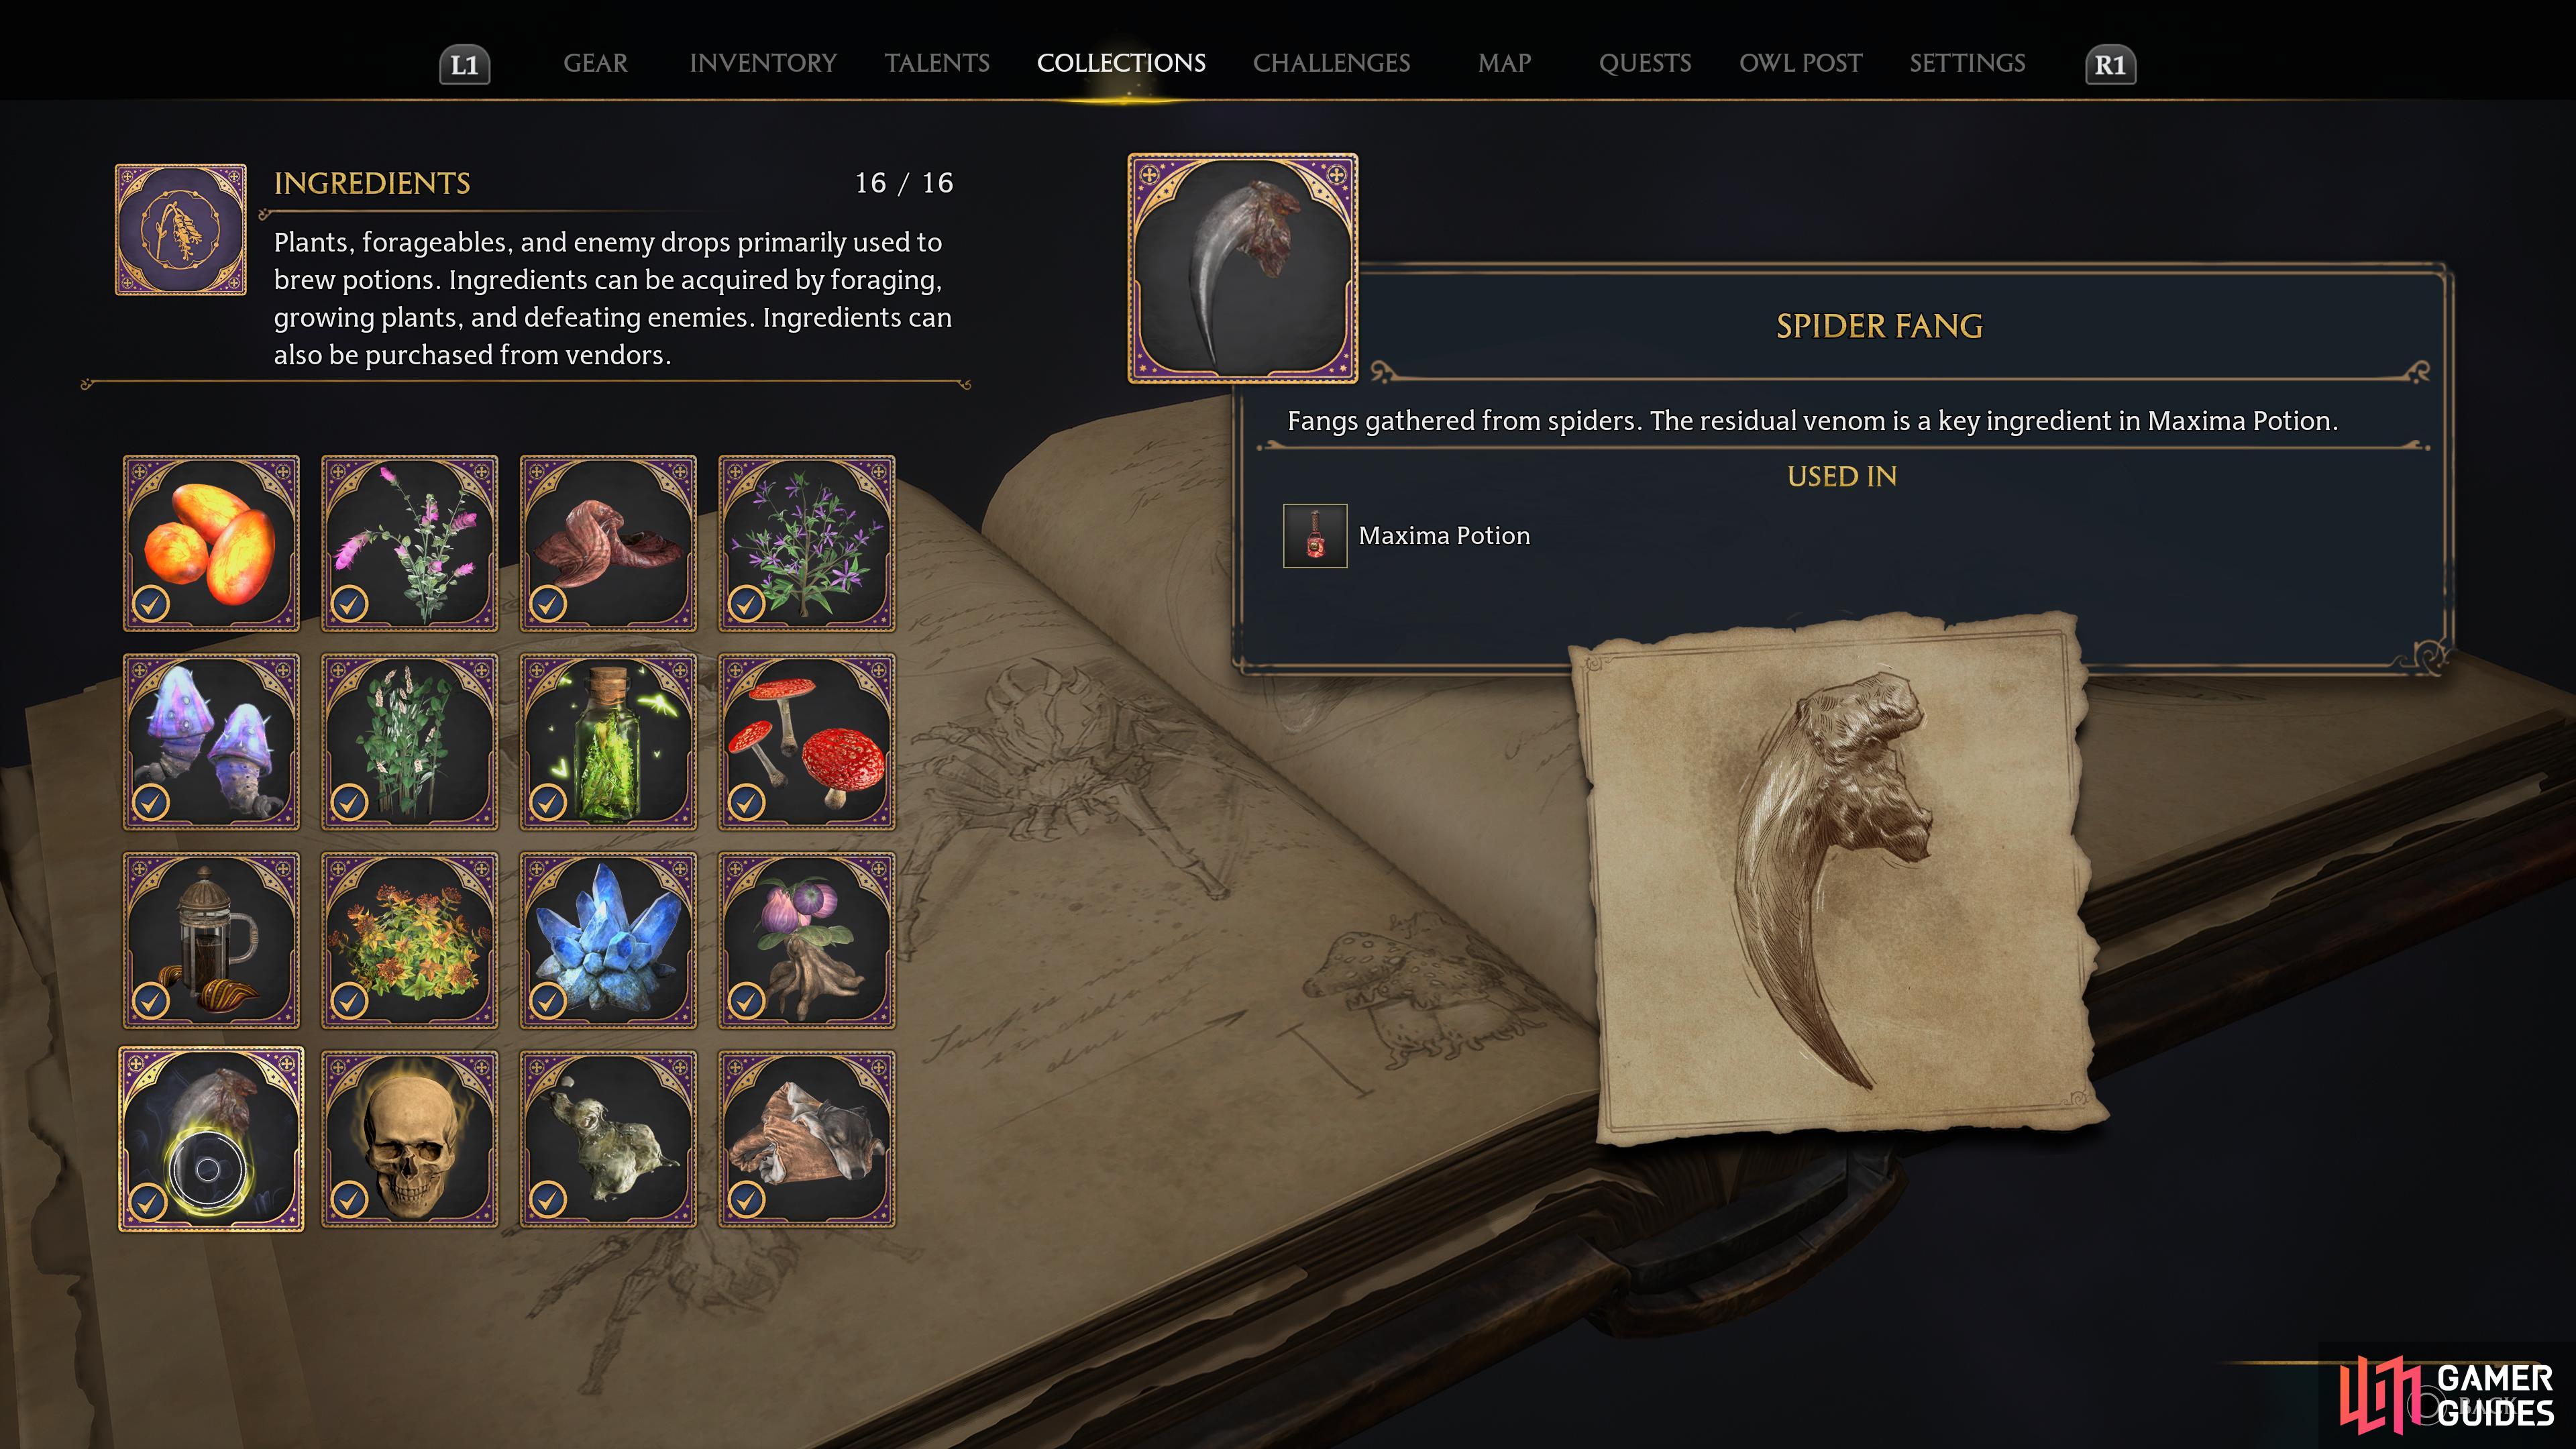Select the pink flowering plant tile
2576x1449 pixels.
tap(409, 543)
